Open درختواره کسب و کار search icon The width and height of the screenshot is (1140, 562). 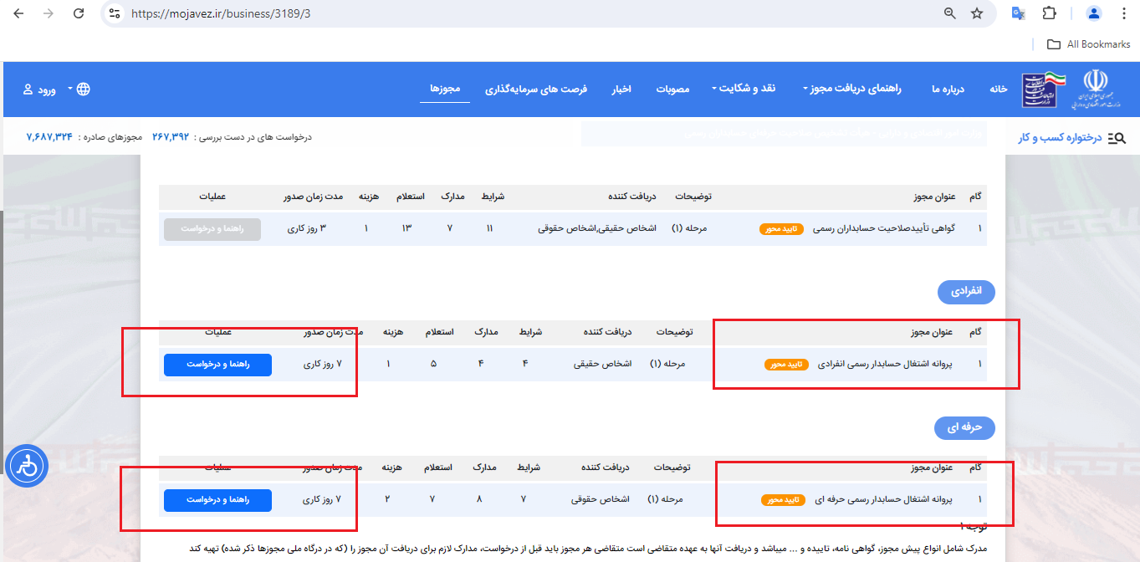1117,138
